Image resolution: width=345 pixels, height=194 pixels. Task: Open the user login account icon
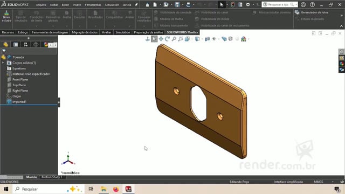point(303,5)
